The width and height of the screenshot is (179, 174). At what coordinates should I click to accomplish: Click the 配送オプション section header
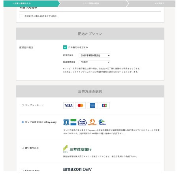[90, 34]
